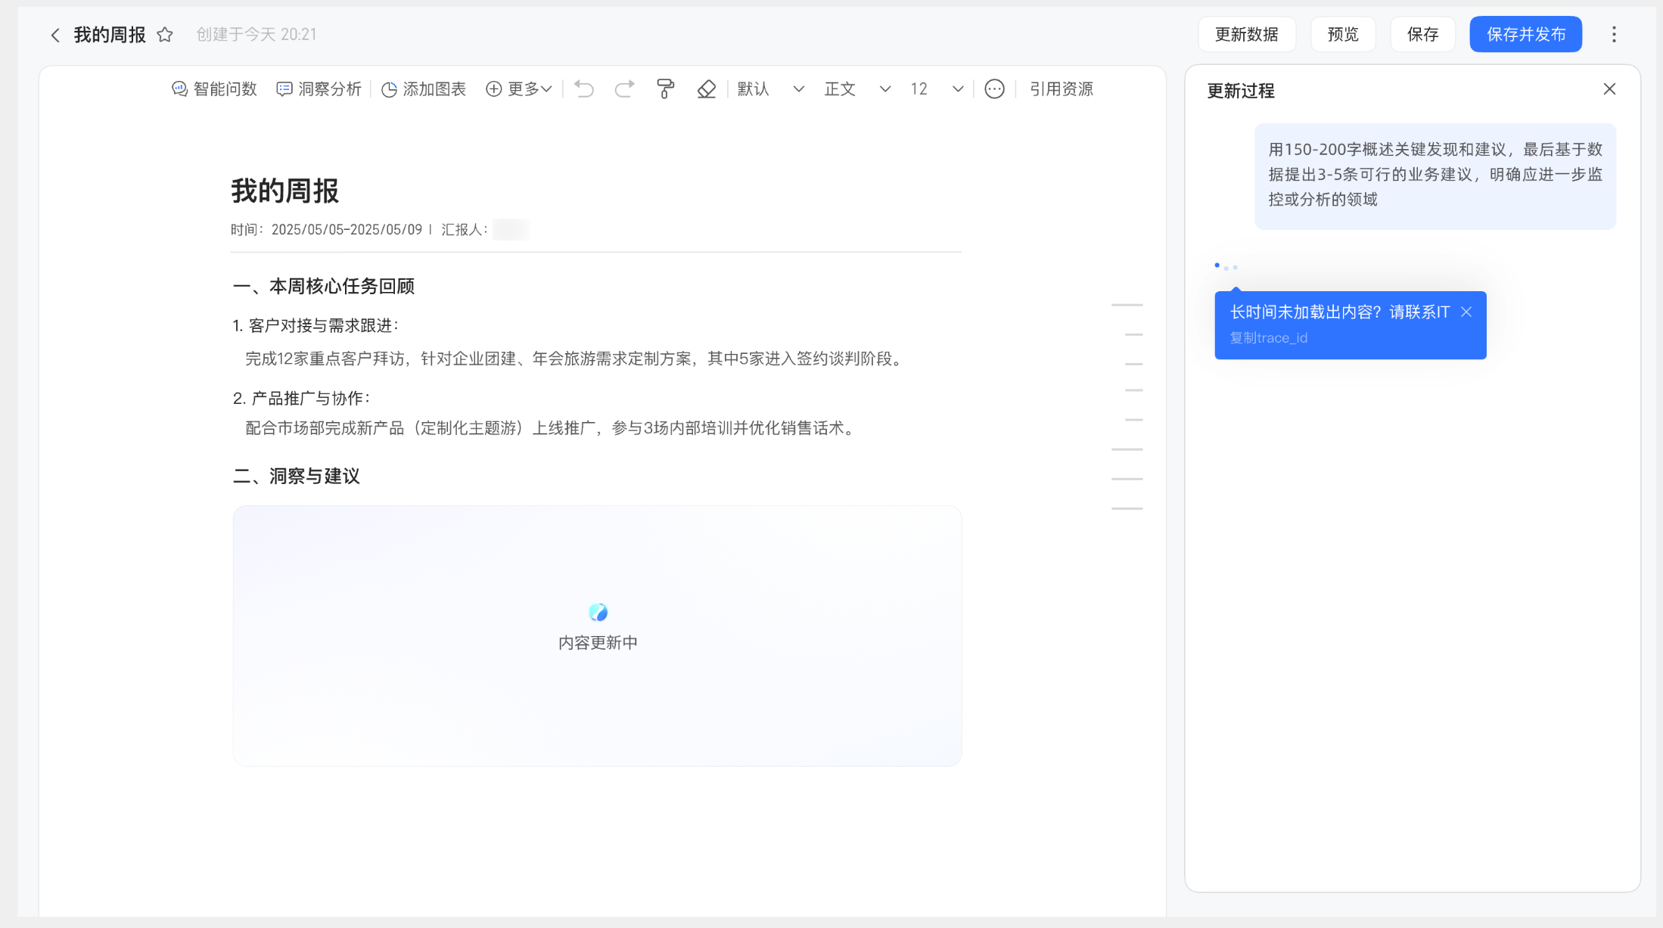Star the 我的周报 document as favorite
The image size is (1663, 928).
point(165,35)
